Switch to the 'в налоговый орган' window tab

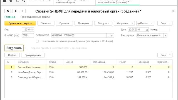74,2
